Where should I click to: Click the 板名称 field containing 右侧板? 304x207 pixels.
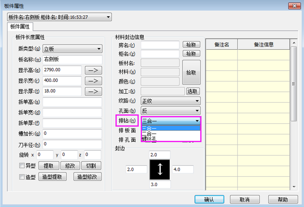coord(72,59)
